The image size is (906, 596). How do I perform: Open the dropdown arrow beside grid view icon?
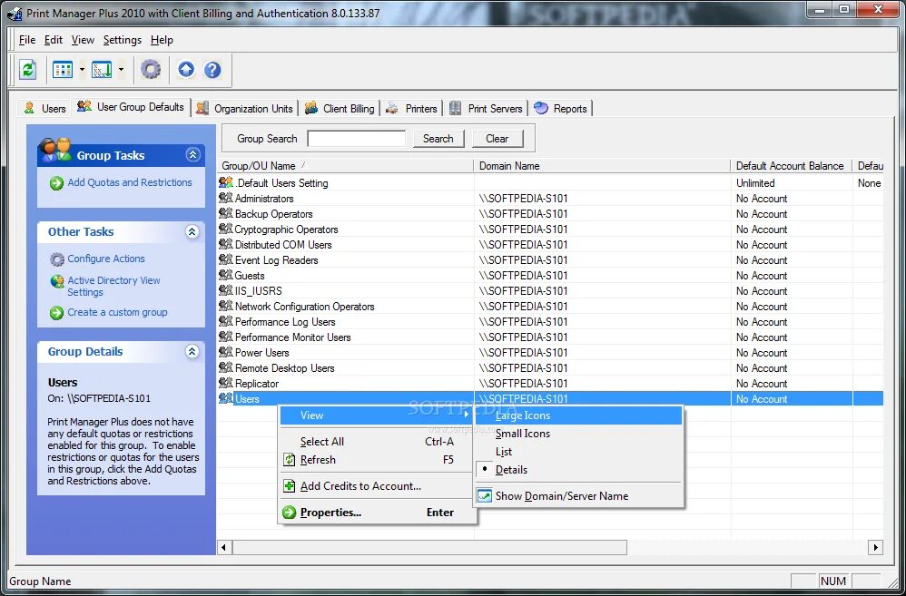coord(82,70)
